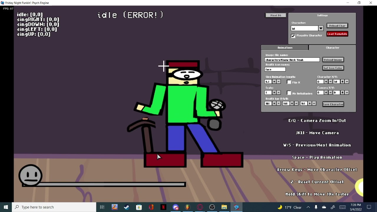Screen dimensions: 377x212
Task: Decrease Camera X with minus button
Action: click(330, 92)
